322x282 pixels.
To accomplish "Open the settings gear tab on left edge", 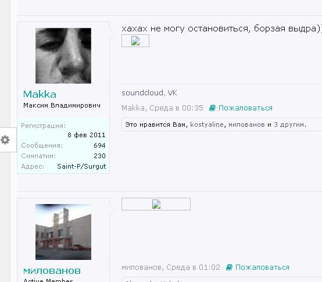I will (5, 140).
